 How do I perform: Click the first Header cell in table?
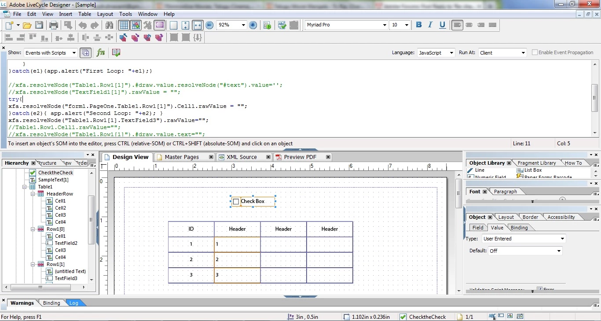pyautogui.click(x=237, y=229)
